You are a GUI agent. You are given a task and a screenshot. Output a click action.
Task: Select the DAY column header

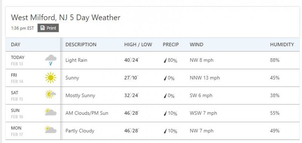click(15, 44)
